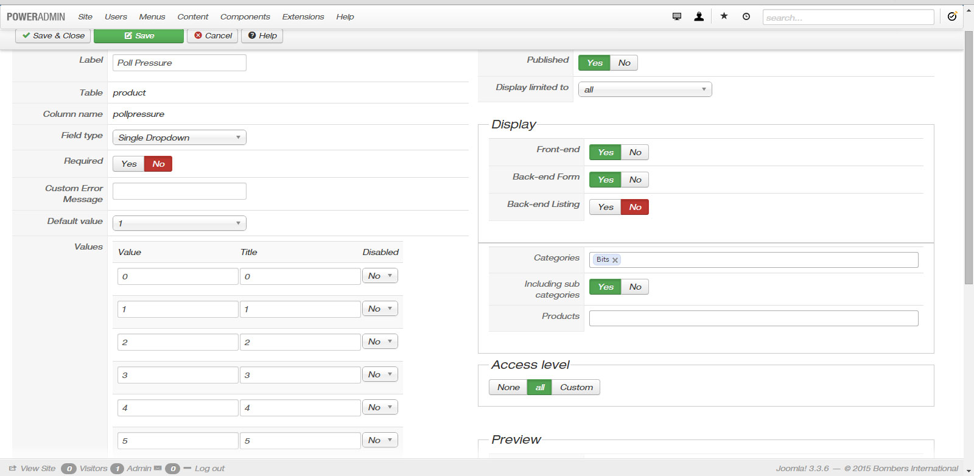The height and width of the screenshot is (476, 974).
Task: Click the Value field for row 0
Action: tap(178, 276)
